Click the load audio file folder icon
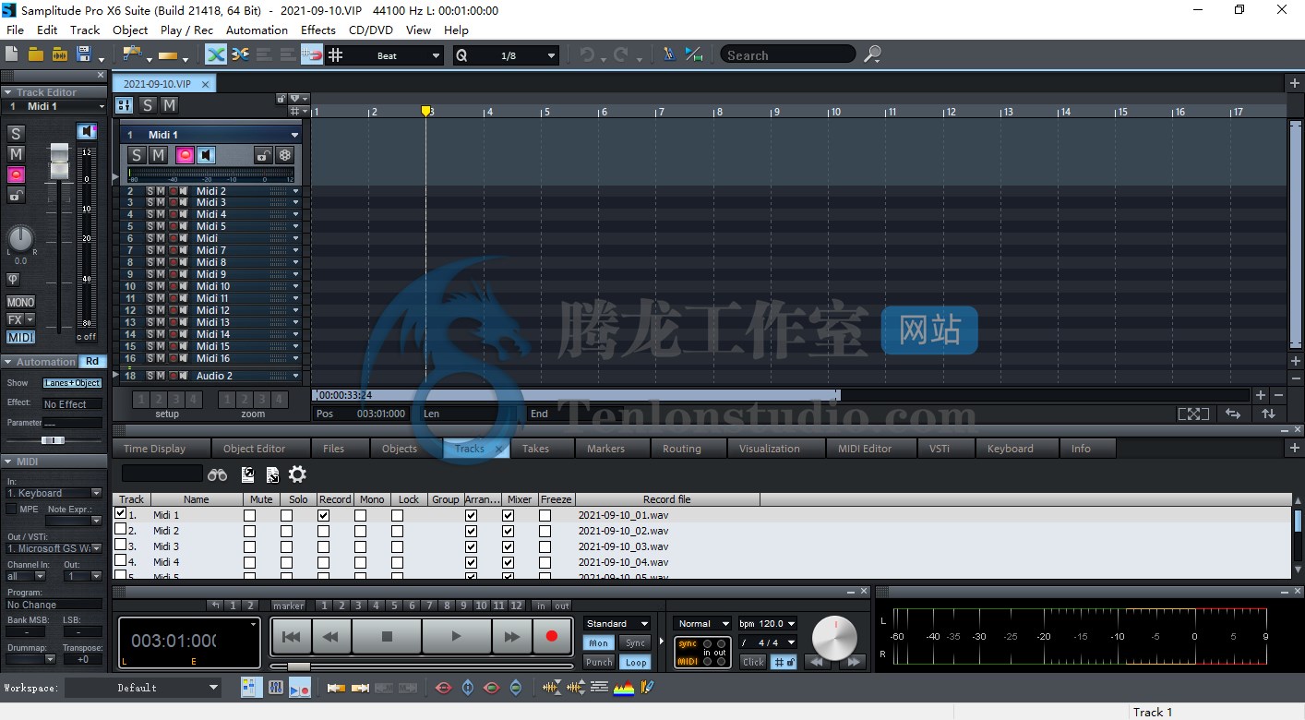This screenshot has width=1305, height=720. point(59,54)
